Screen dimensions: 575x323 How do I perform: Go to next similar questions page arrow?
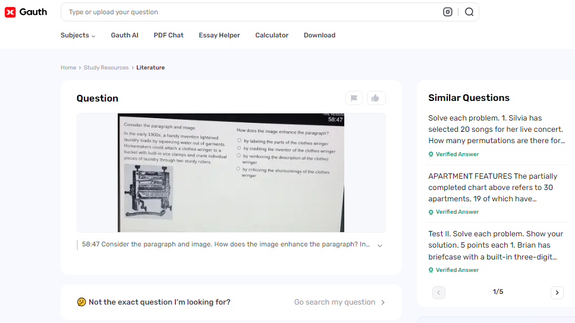[x=557, y=292]
